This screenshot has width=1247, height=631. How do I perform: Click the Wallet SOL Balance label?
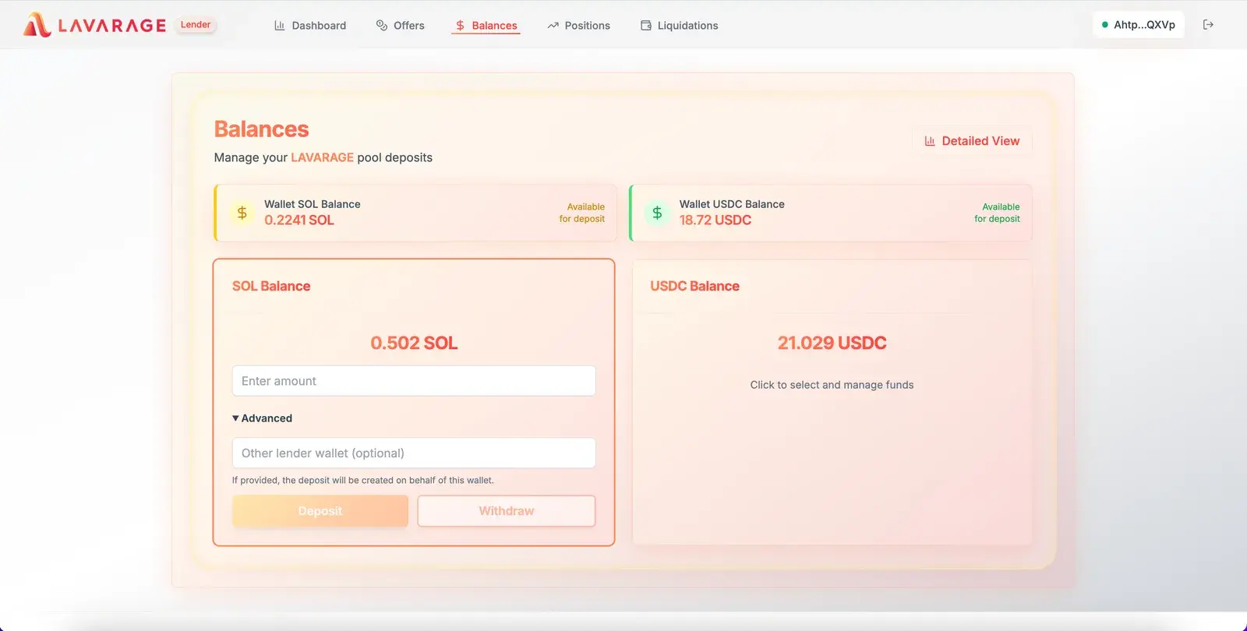coord(313,204)
